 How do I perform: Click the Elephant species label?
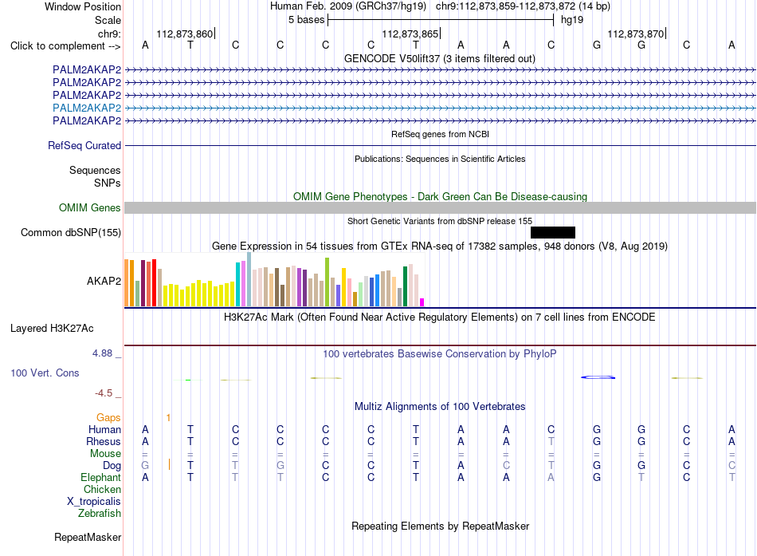click(x=100, y=477)
